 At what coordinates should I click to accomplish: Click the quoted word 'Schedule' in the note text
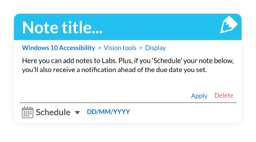point(167,61)
